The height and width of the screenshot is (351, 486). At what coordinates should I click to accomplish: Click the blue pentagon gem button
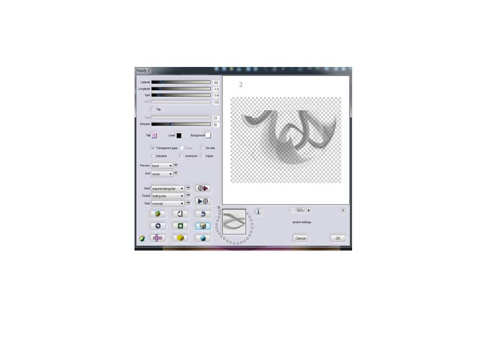(x=203, y=238)
